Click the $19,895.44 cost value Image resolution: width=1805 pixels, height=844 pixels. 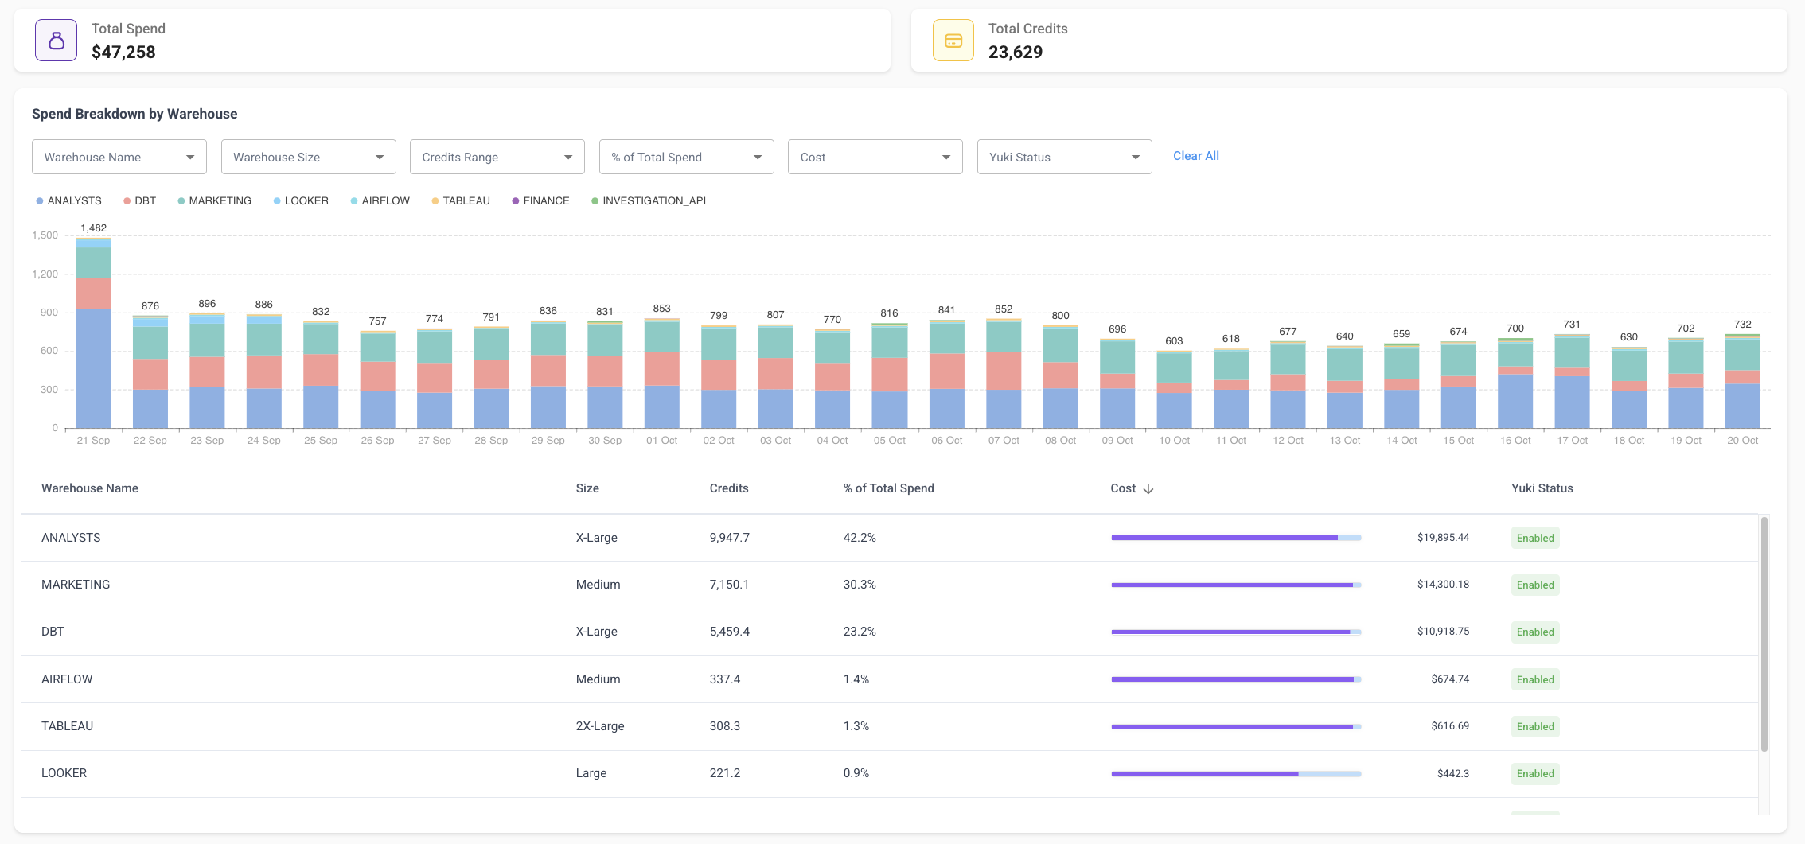(1443, 538)
